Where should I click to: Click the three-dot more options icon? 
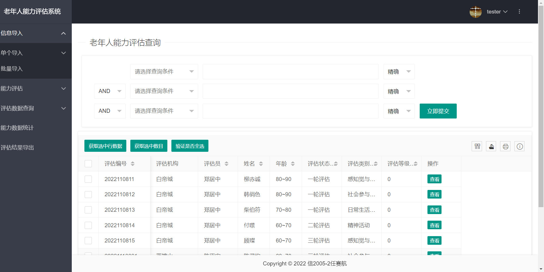[x=519, y=11]
